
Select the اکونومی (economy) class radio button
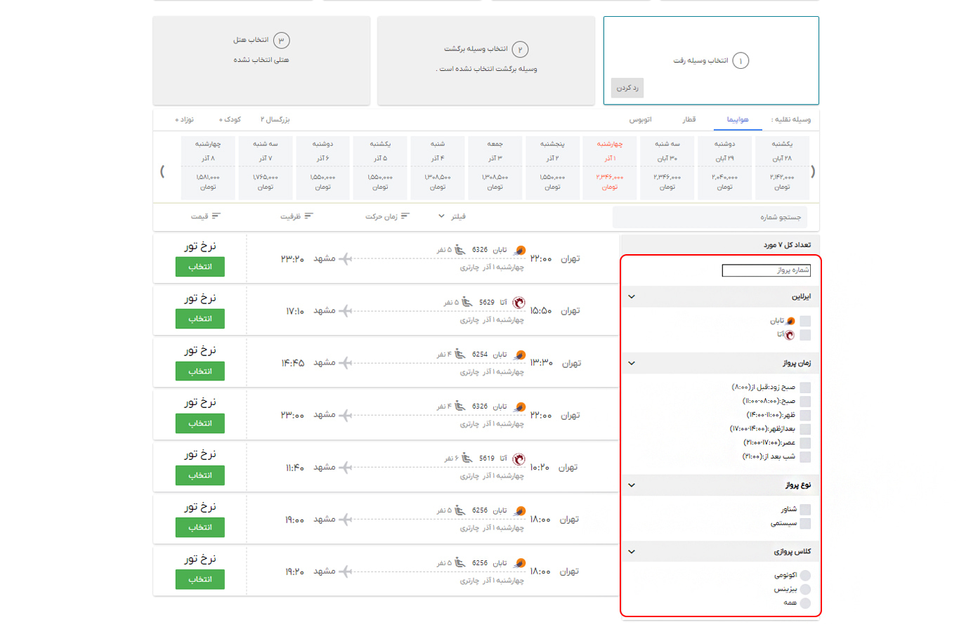tap(805, 575)
